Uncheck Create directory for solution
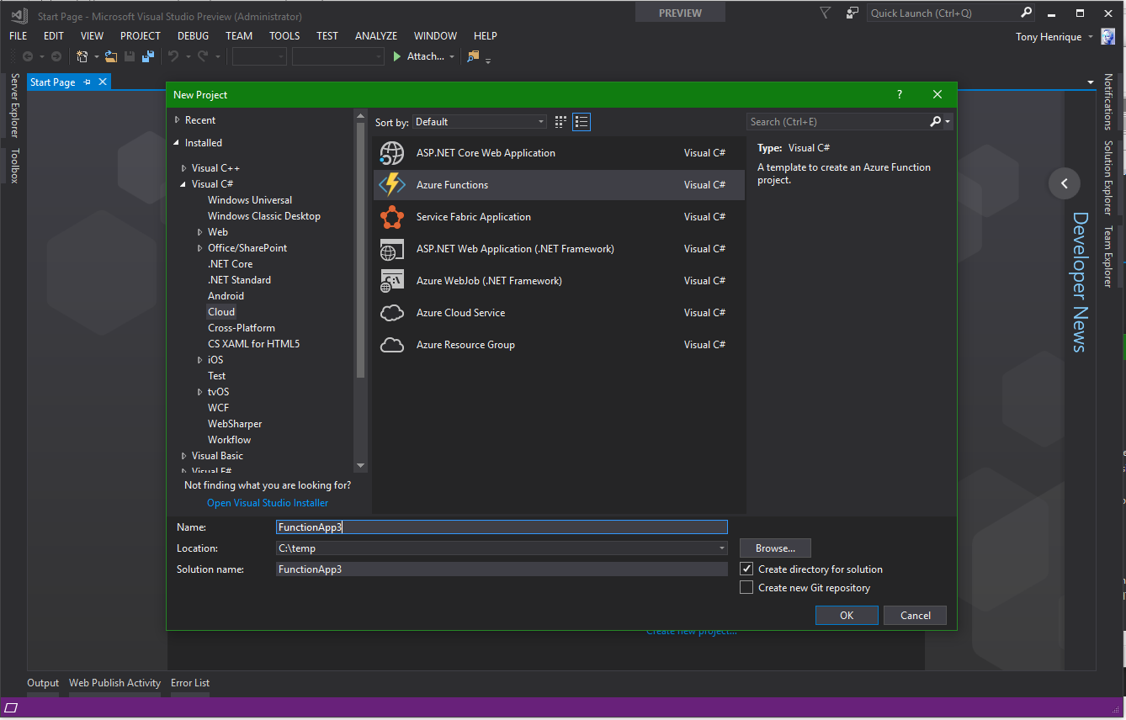Screen dimensions: 1126x720 pyautogui.click(x=746, y=569)
